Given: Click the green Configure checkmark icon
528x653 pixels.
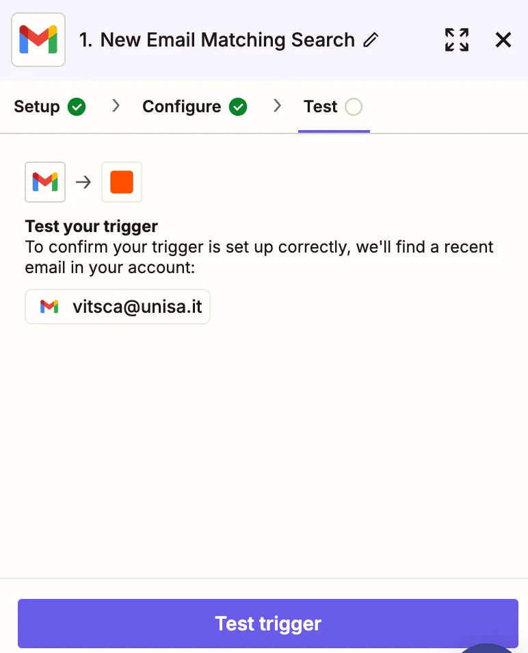Looking at the screenshot, I should [x=238, y=107].
